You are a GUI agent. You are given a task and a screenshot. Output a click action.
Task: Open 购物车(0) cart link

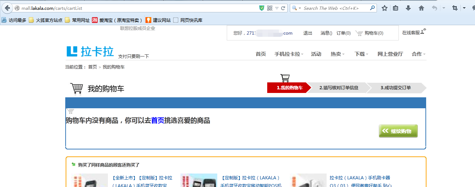(374, 33)
